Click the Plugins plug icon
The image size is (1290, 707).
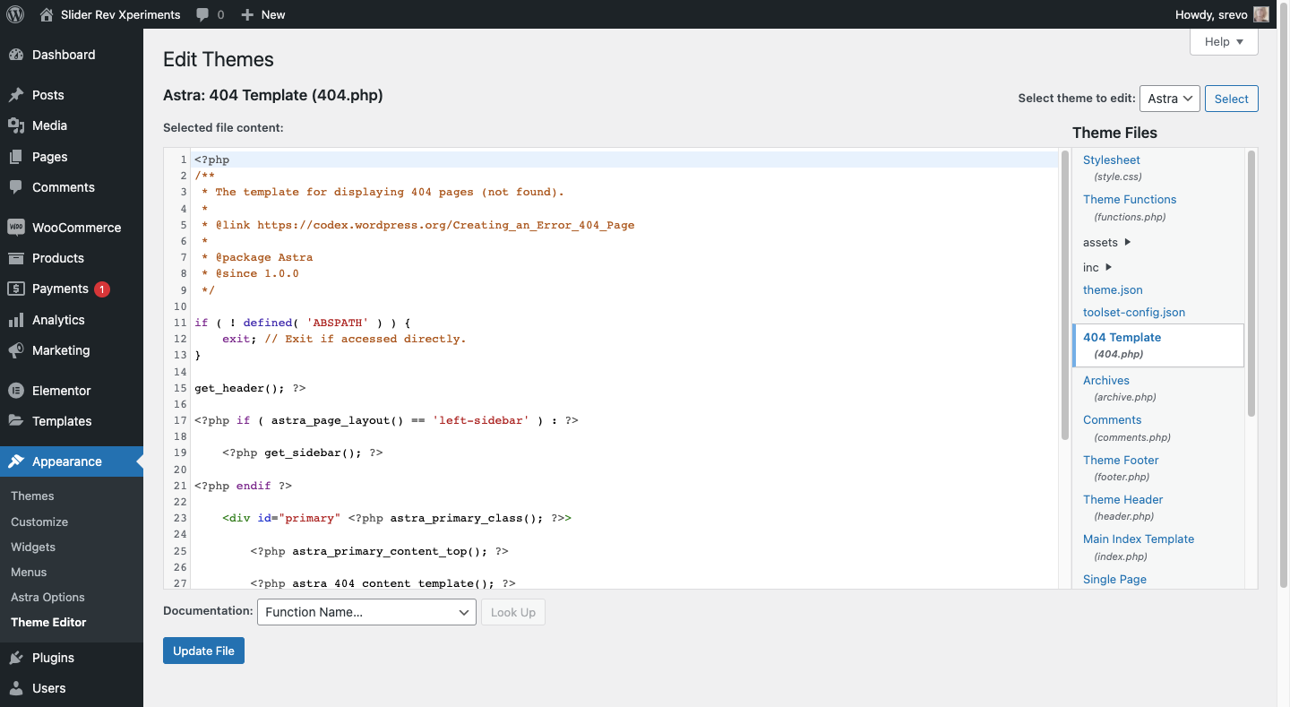pos(16,658)
